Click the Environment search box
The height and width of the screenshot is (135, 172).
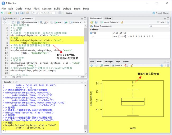(159, 26)
